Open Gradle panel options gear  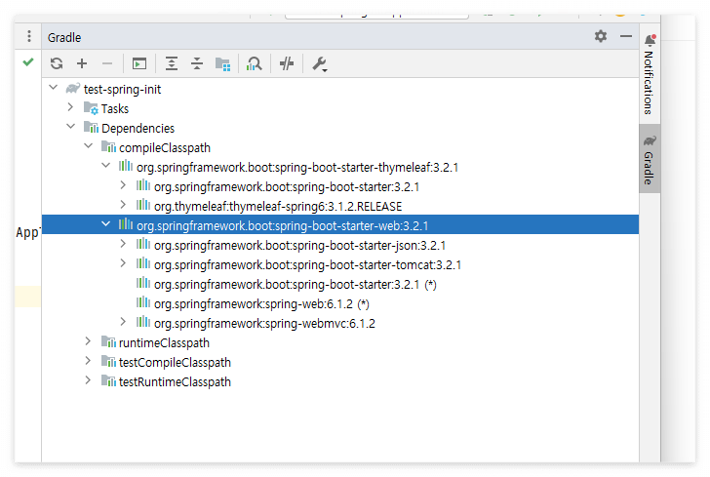coord(601,36)
